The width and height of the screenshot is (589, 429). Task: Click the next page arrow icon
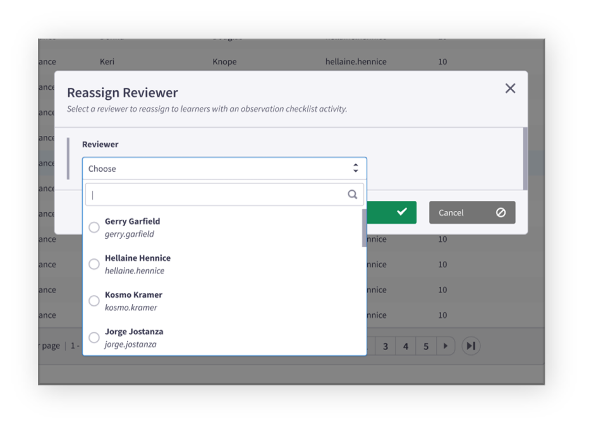446,346
